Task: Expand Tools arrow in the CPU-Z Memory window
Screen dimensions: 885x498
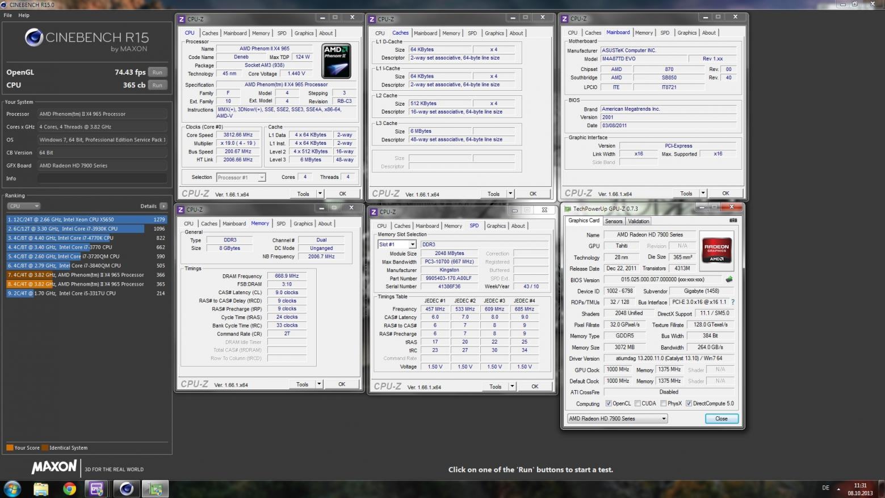Action: pos(319,384)
